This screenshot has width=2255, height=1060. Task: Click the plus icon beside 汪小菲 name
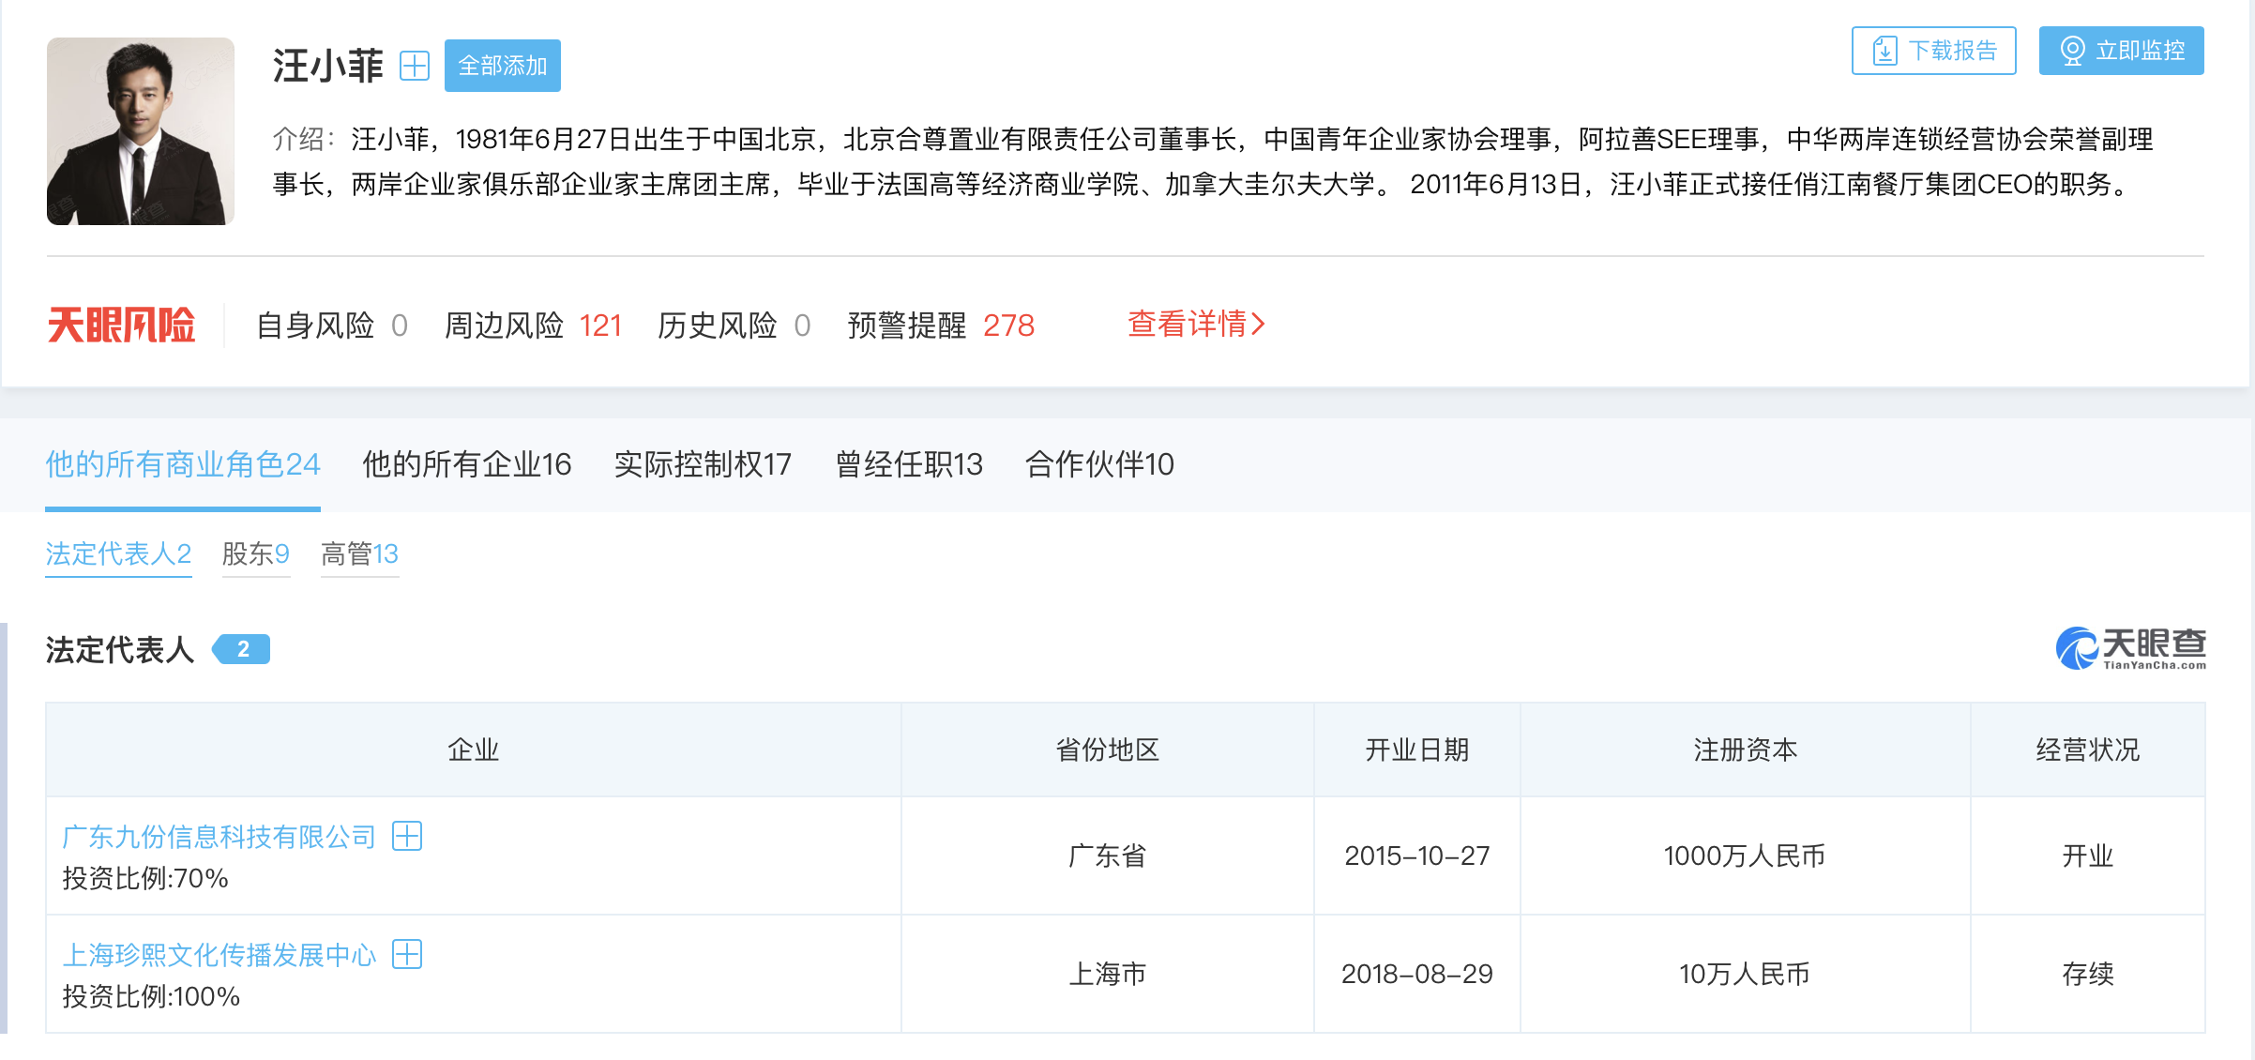click(415, 66)
